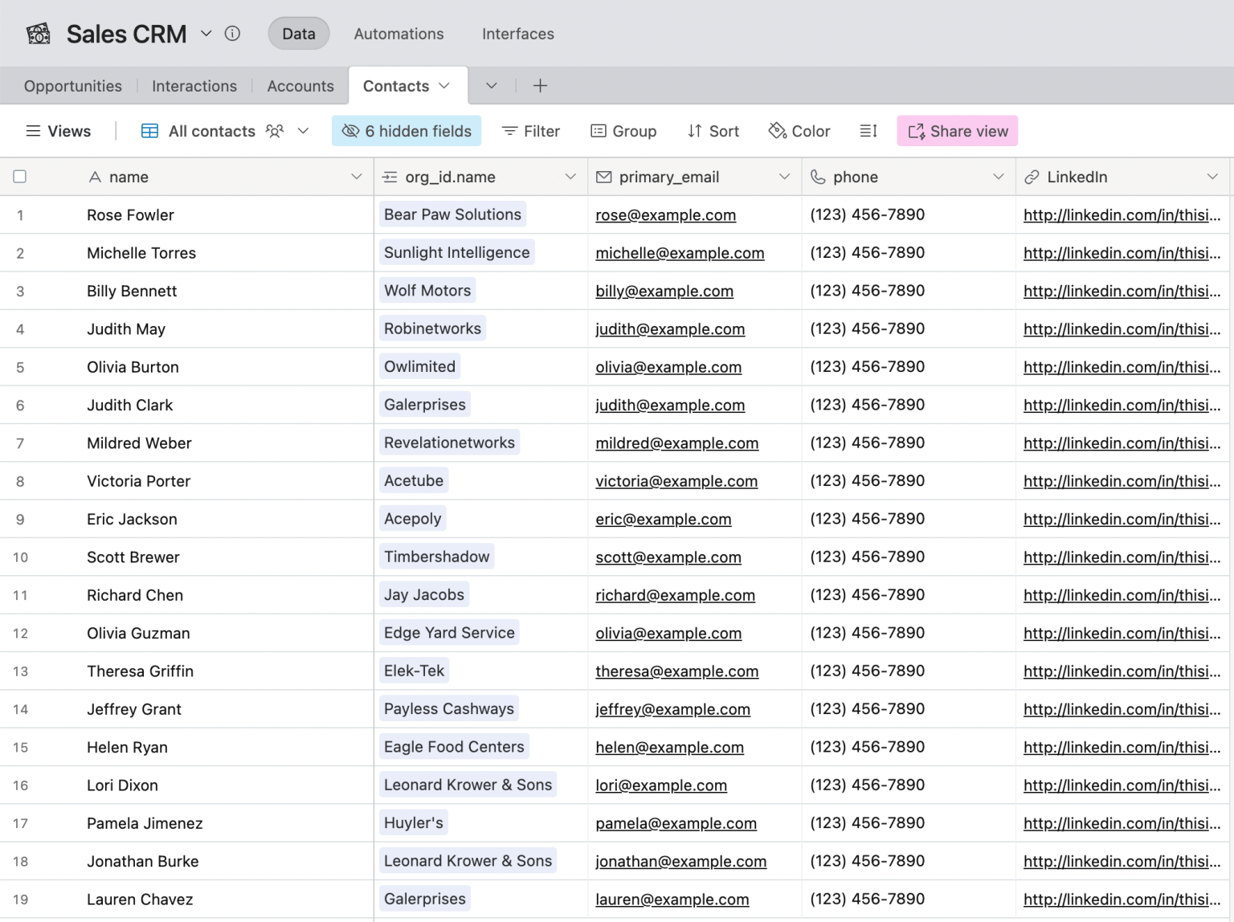This screenshot has width=1234, height=922.
Task: Open rose@example.com email link
Action: (x=665, y=215)
